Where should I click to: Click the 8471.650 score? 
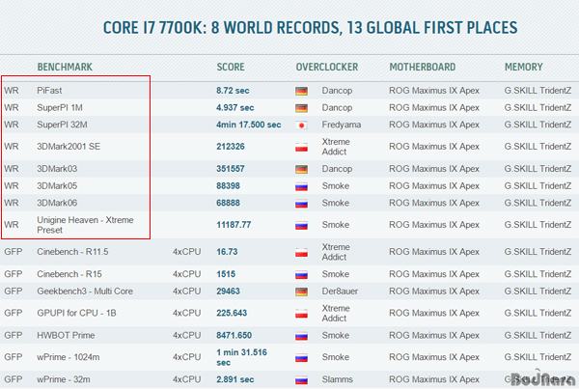(234, 335)
